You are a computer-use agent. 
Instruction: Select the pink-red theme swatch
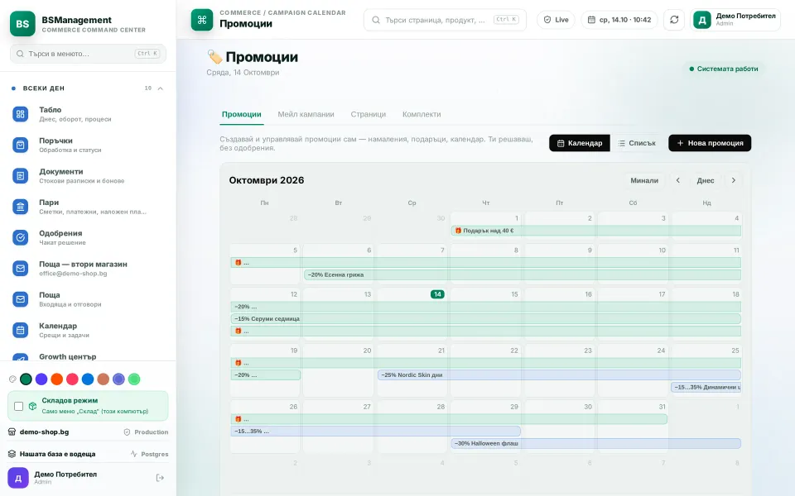tap(73, 379)
